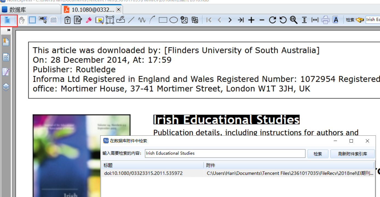The height and width of the screenshot is (197, 380).
Task: Maximize the 在数据库附件中检索 dialog
Action: tap(351, 141)
